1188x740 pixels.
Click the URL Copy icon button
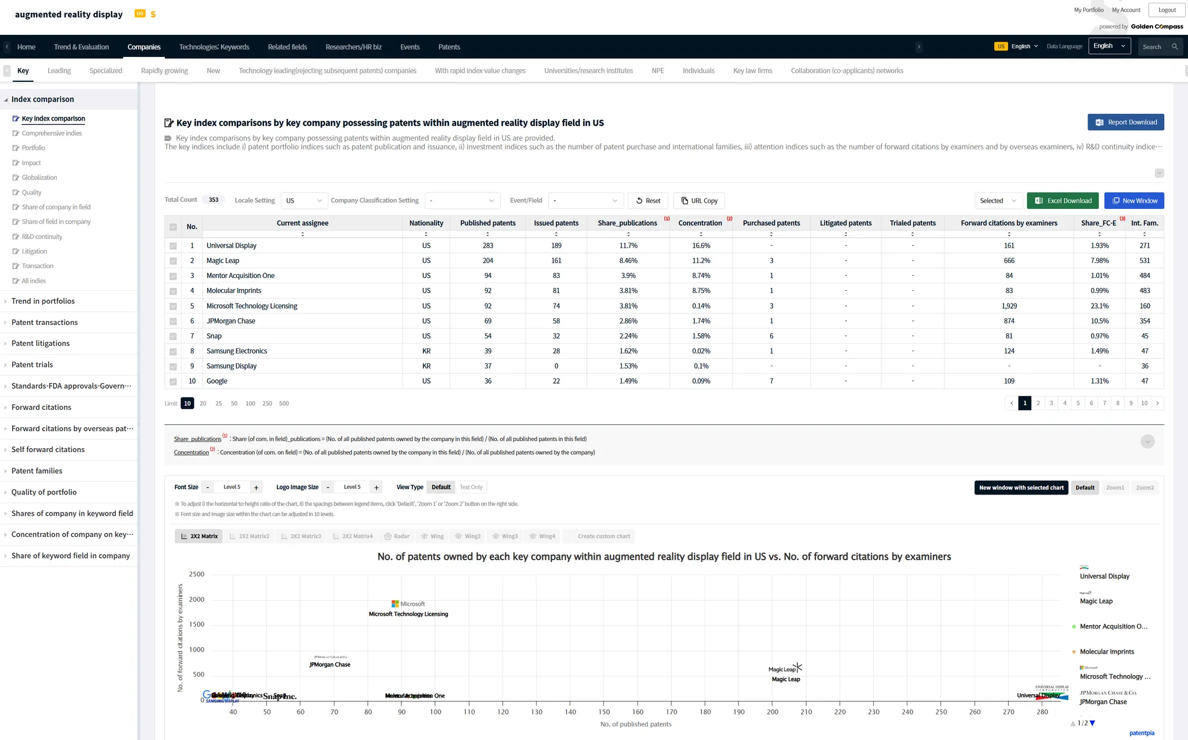[x=684, y=201]
